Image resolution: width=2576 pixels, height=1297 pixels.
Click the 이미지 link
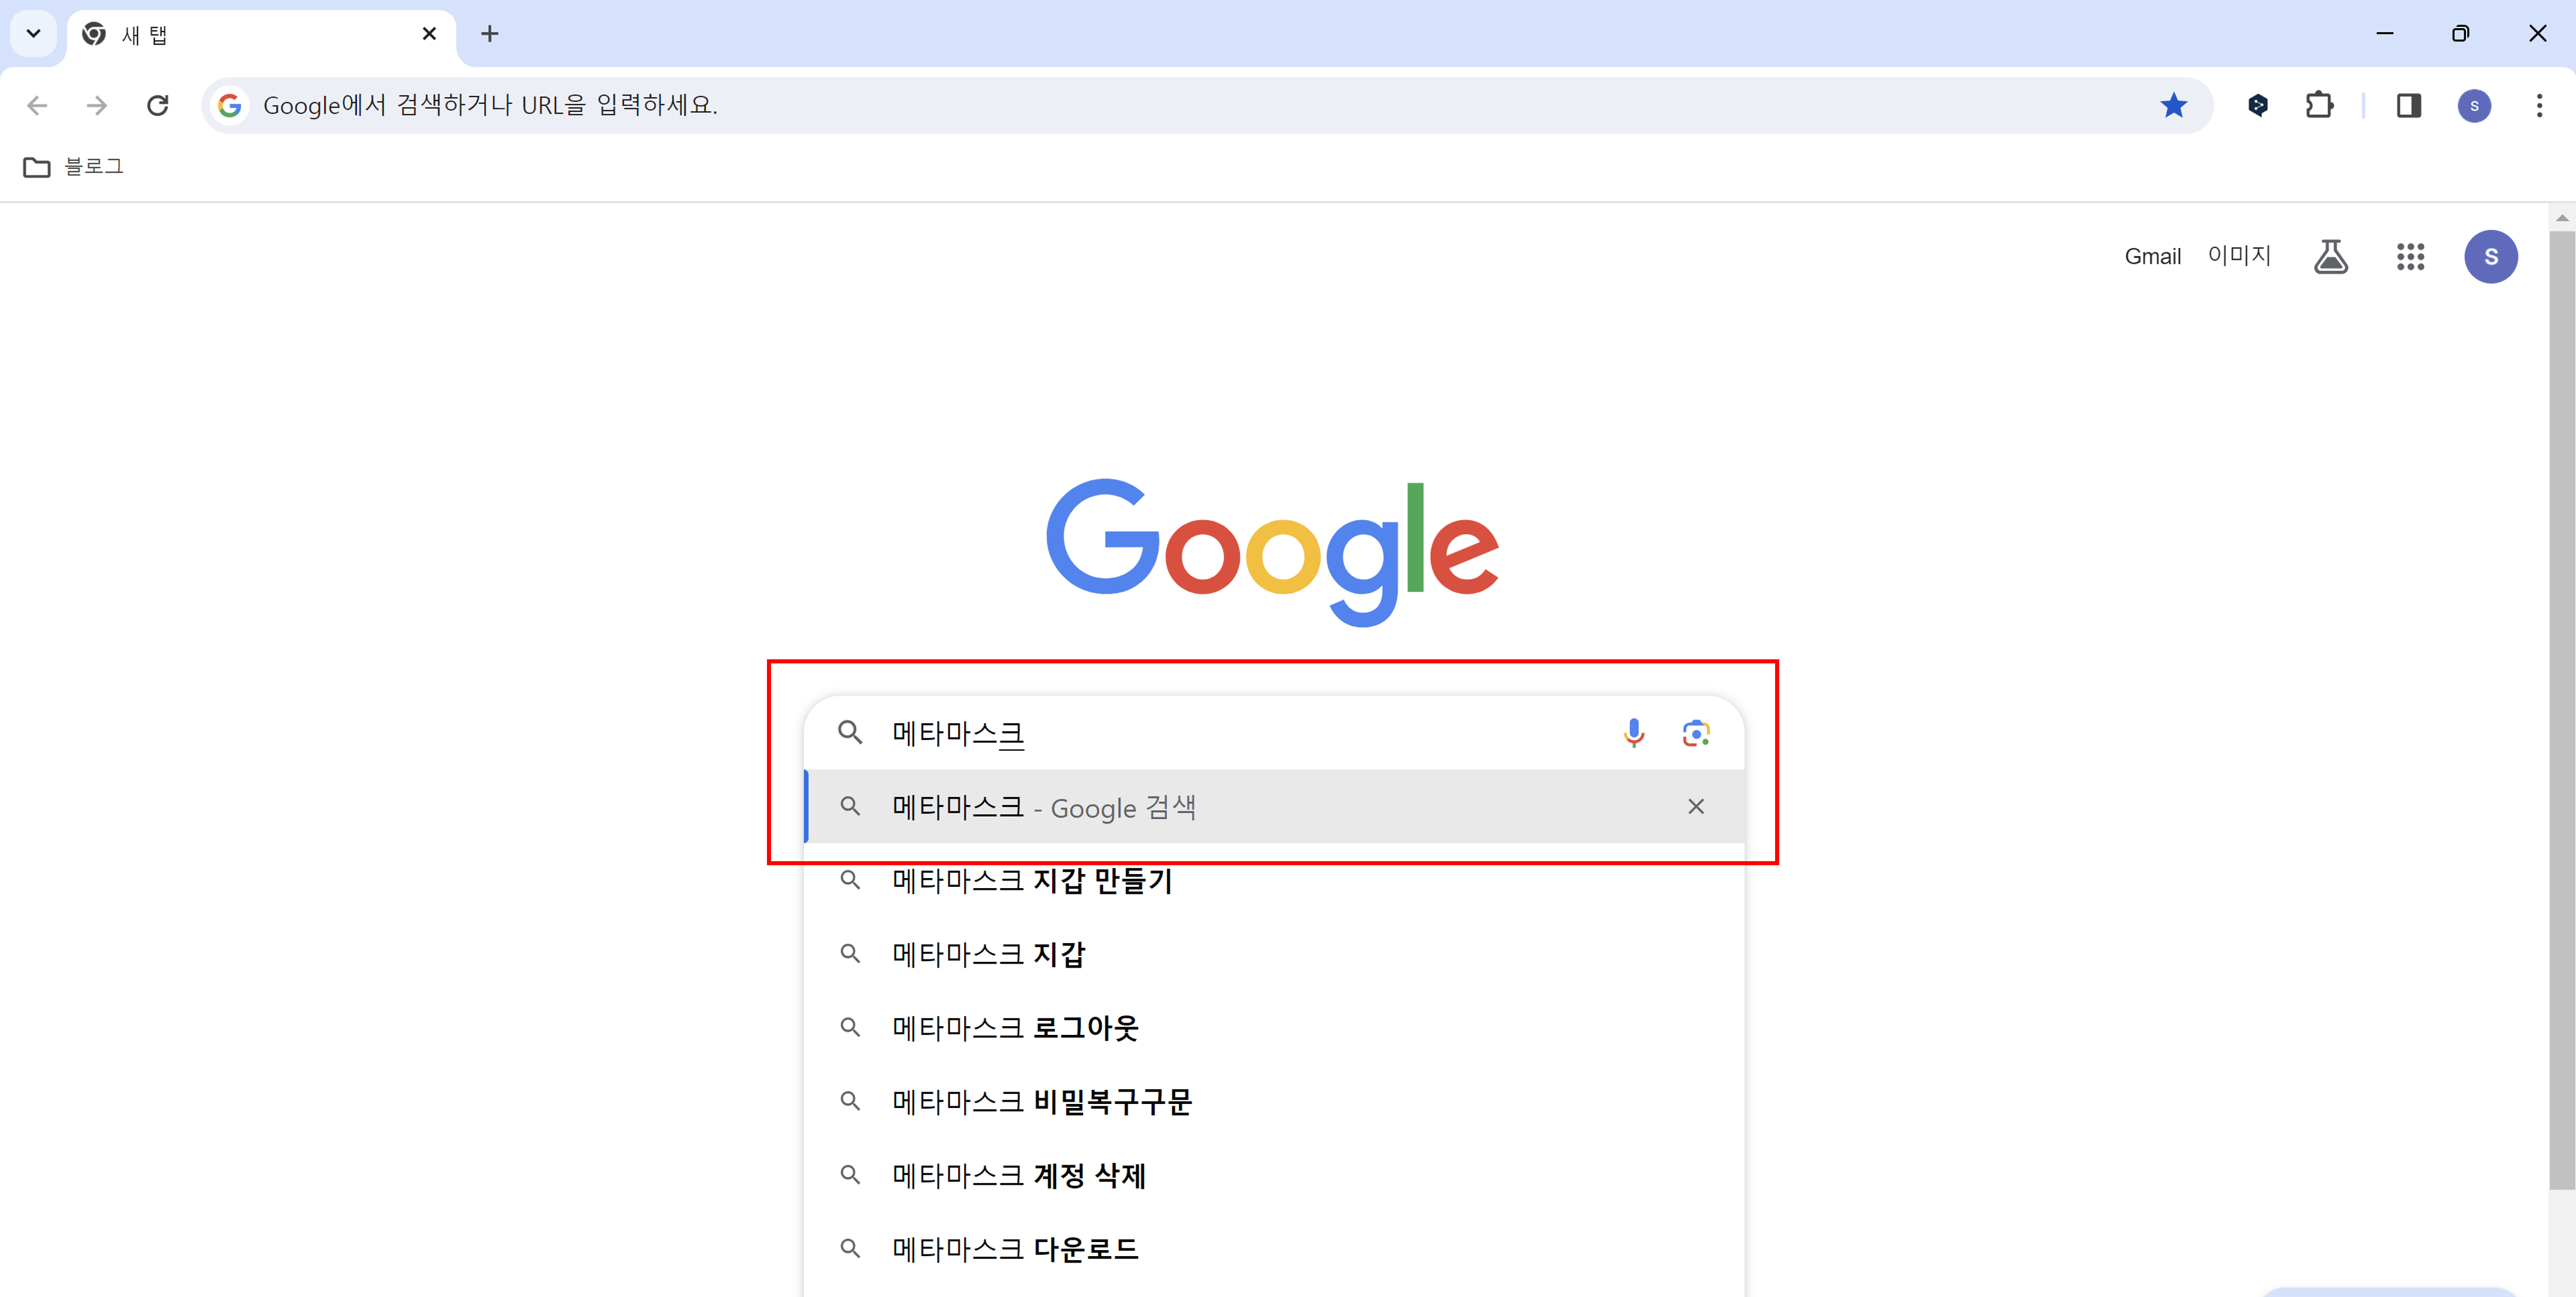click(x=2239, y=256)
